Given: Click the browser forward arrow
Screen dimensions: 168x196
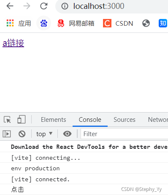Looking at the screenshot, I should (x=27, y=6).
